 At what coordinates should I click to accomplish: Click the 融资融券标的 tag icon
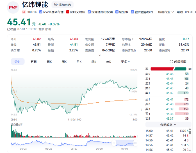132,12
